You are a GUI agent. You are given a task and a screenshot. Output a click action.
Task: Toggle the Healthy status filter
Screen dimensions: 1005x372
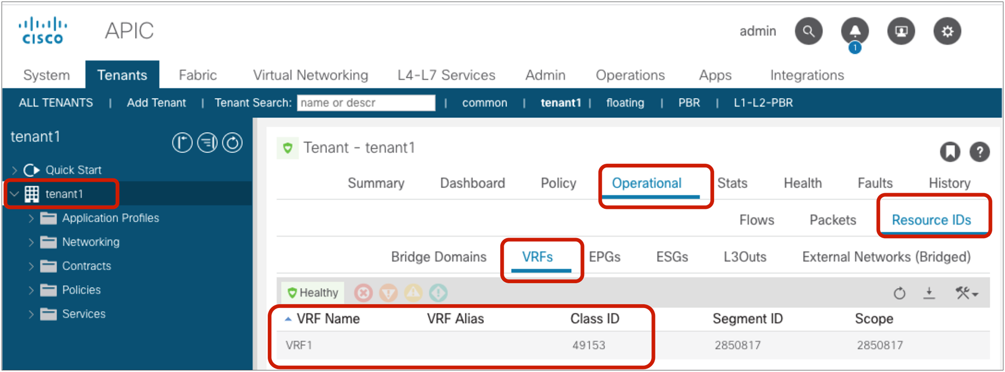point(313,293)
